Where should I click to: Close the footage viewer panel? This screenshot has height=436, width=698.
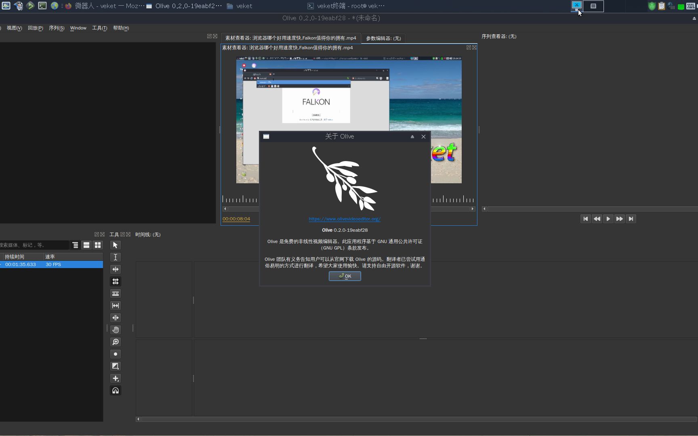tap(474, 47)
